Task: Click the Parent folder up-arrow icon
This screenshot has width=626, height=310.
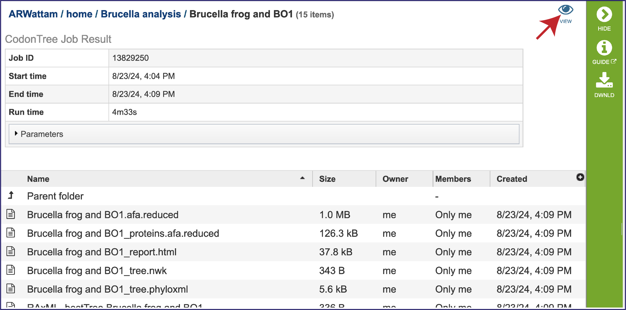Action: (x=11, y=195)
